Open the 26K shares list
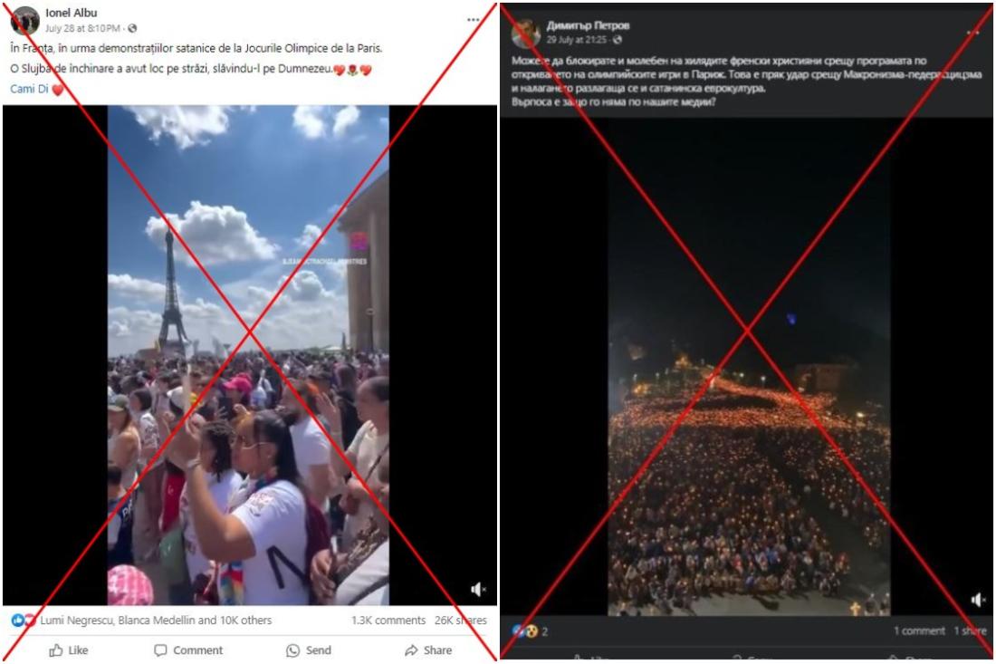This screenshot has height=664, width=996. [x=461, y=621]
